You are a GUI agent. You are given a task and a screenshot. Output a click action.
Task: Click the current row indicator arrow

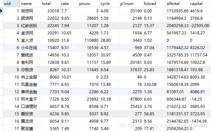[1, 11]
